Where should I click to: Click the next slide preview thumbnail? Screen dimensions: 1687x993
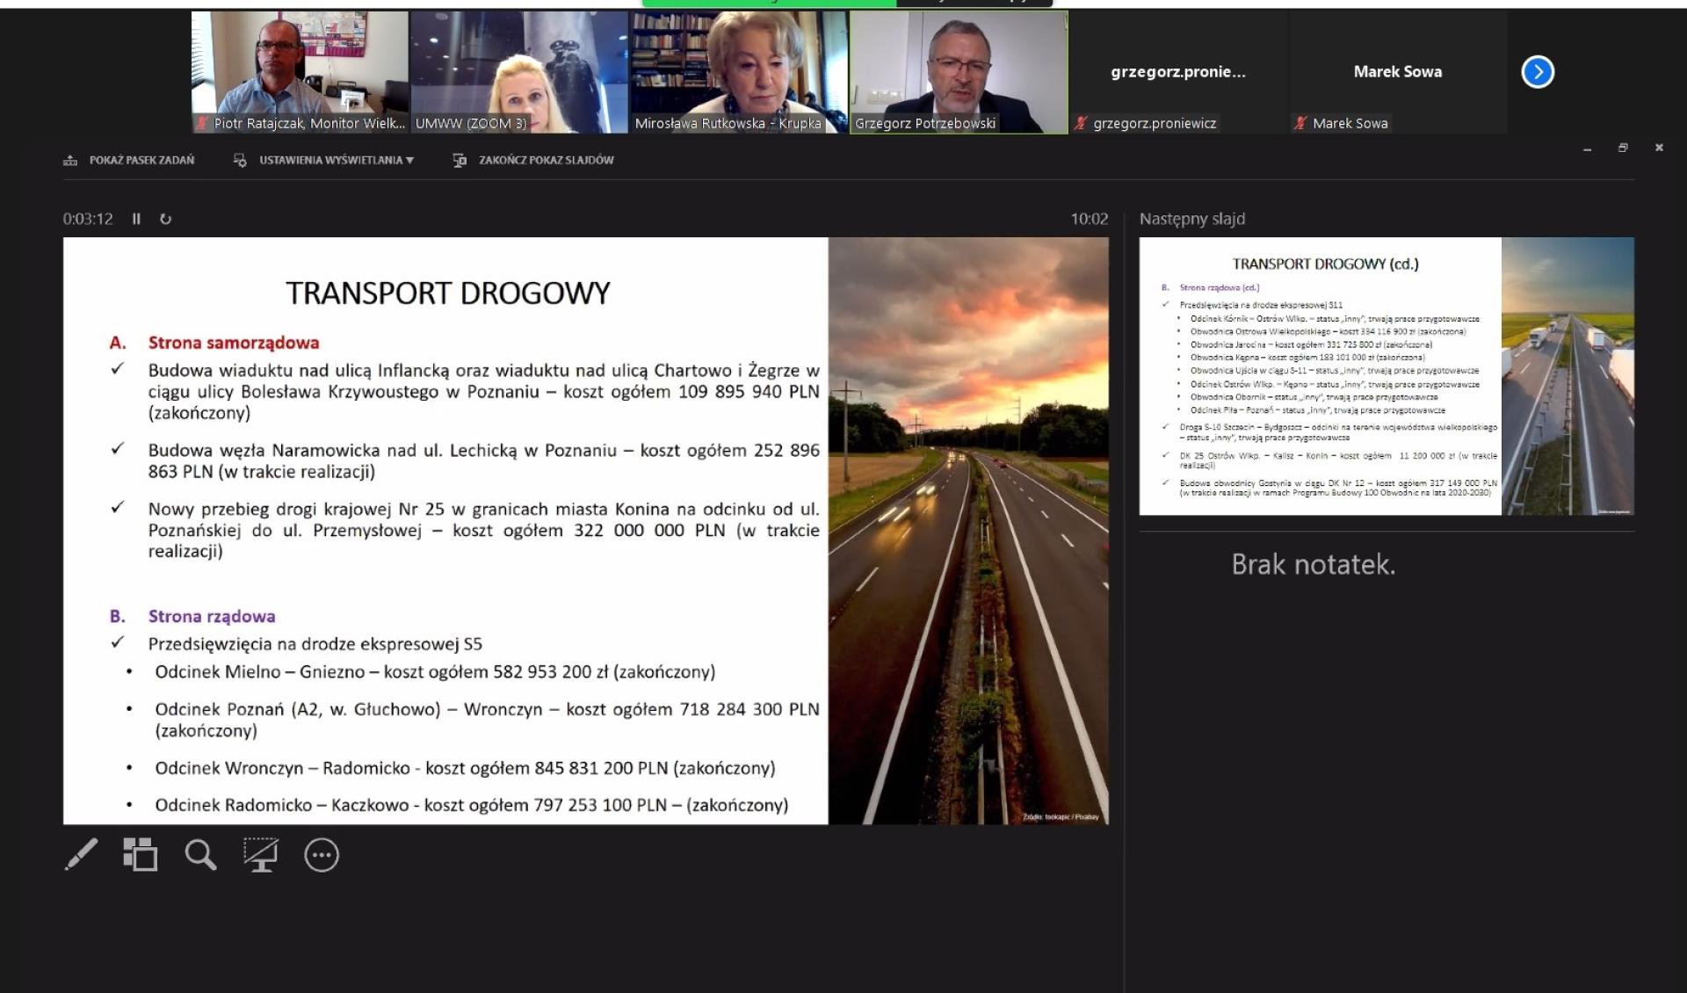[x=1386, y=376]
